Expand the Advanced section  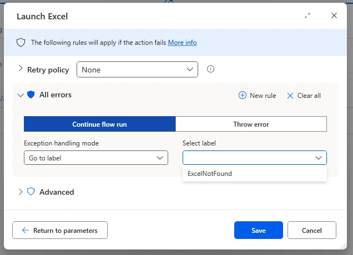pyautogui.click(x=21, y=192)
